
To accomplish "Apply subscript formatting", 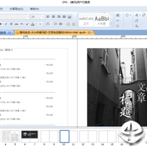I will 22,24.
